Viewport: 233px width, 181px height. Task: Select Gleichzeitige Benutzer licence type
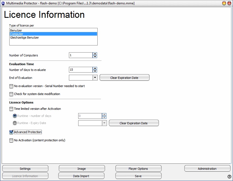pos(53,38)
